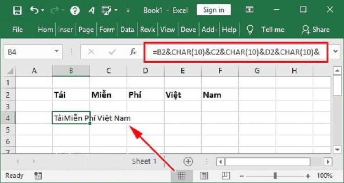Expand the formula bar chevron
344x183 pixels.
335,51
